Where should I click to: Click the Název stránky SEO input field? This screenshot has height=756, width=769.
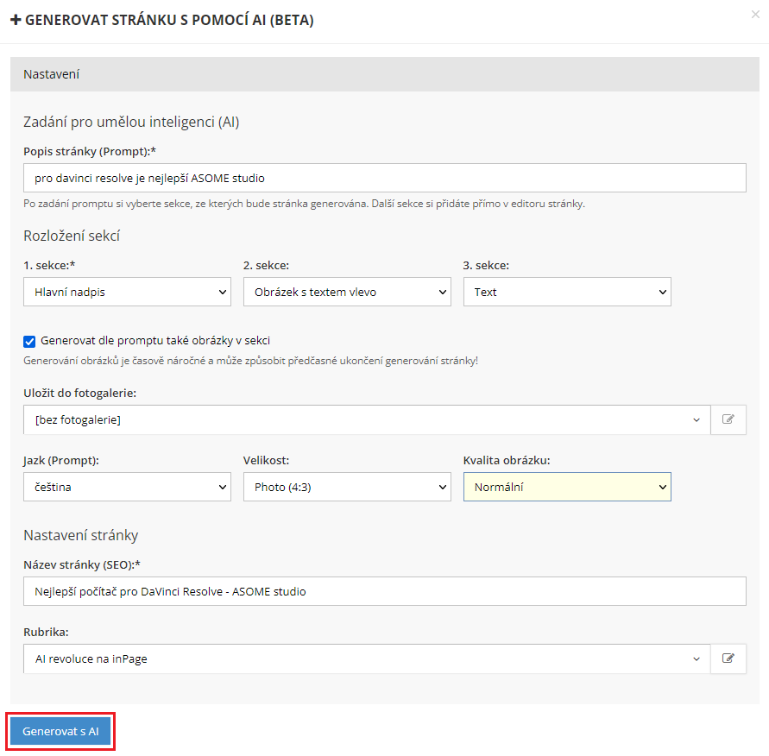pos(384,591)
